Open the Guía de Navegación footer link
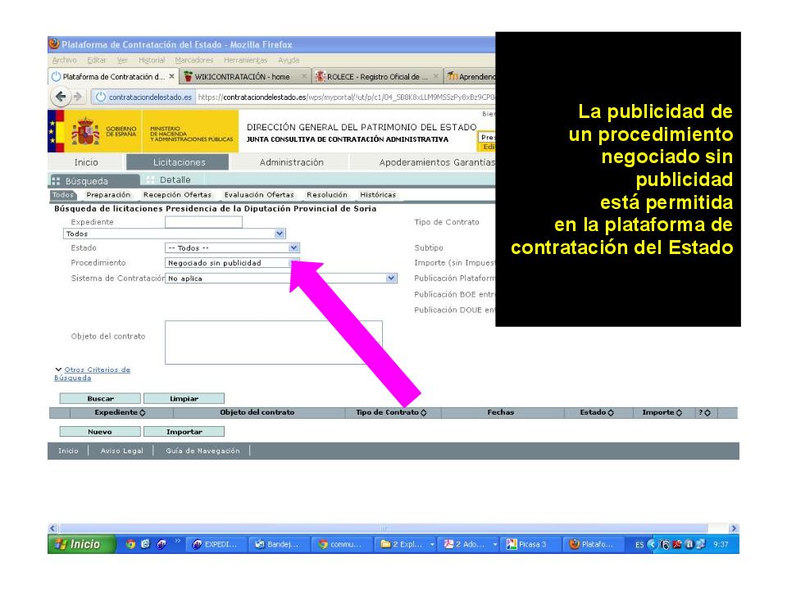 (x=202, y=451)
